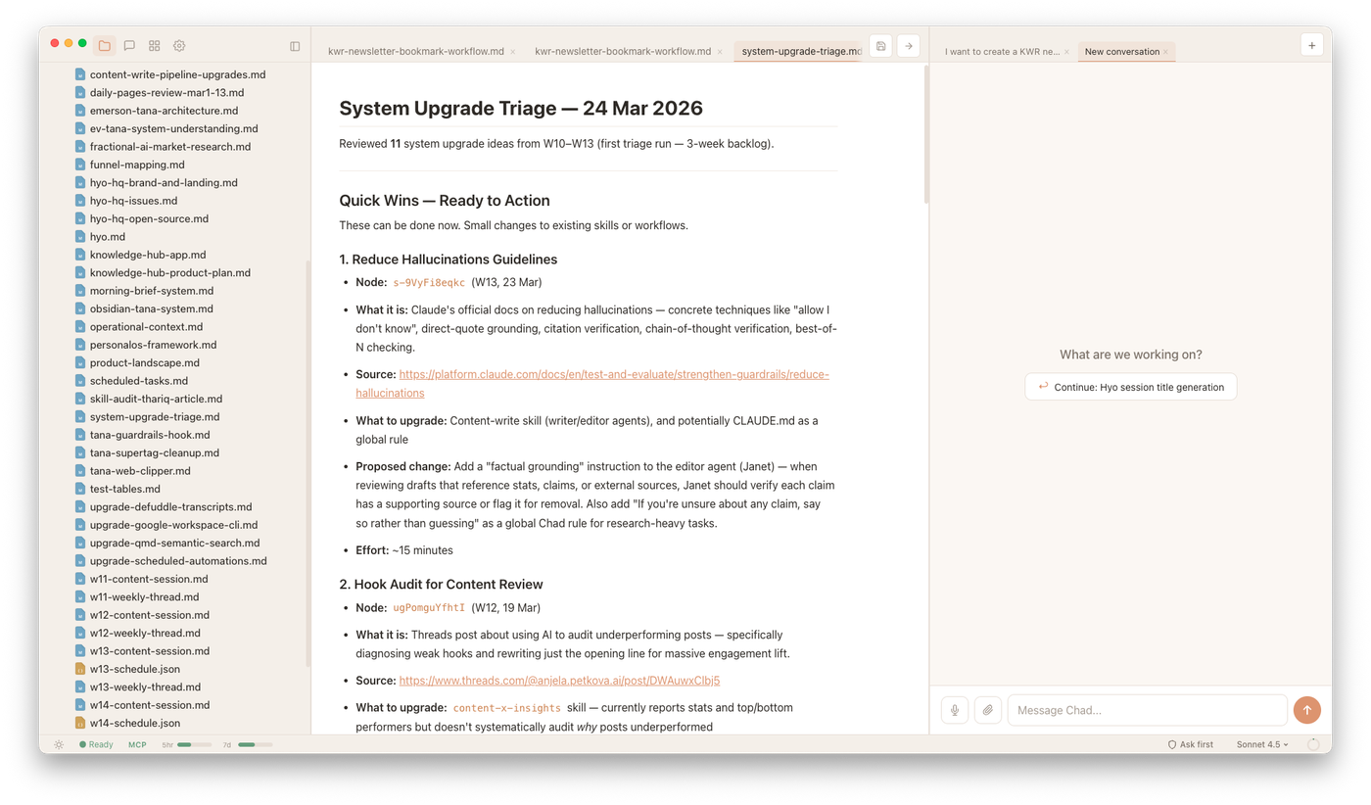Click the w13-schedule.json file icon
This screenshot has height=805, width=1371.
coord(80,669)
